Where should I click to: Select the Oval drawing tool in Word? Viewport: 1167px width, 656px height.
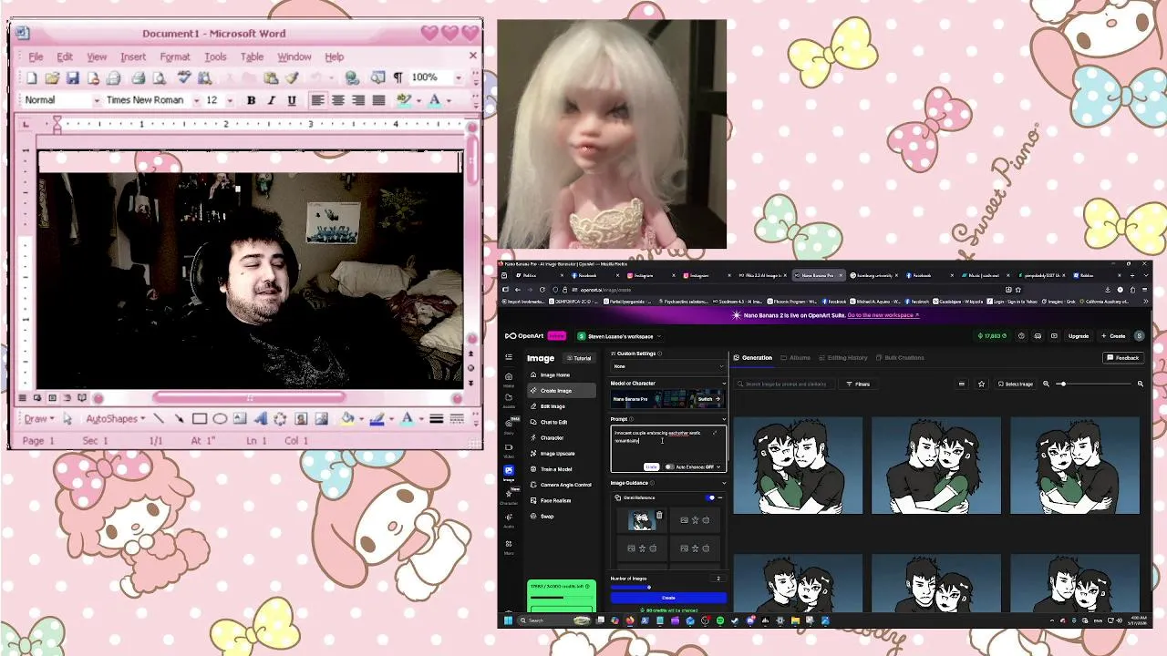(x=220, y=419)
